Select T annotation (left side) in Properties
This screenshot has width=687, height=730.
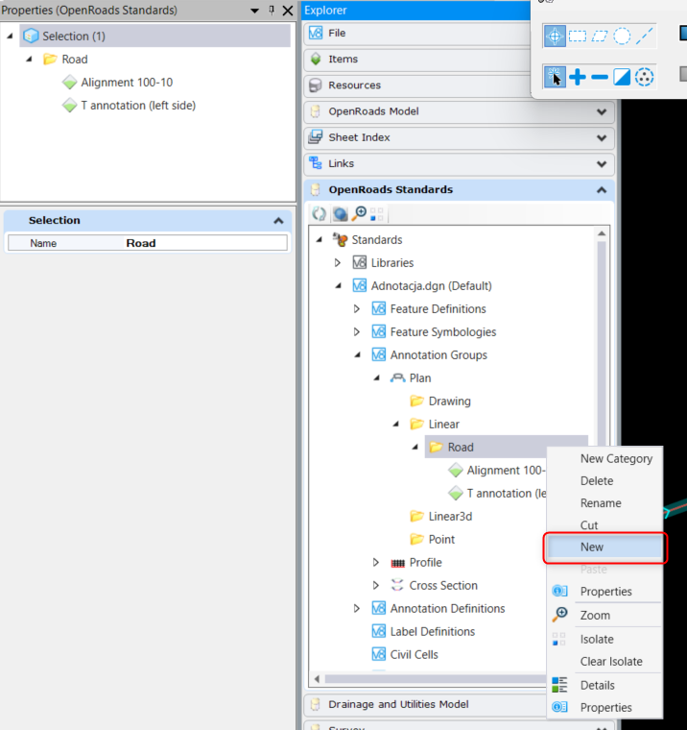click(138, 106)
